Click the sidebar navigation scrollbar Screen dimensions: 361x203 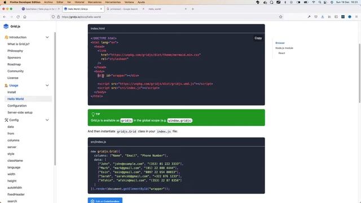pyautogui.click(x=55, y=99)
